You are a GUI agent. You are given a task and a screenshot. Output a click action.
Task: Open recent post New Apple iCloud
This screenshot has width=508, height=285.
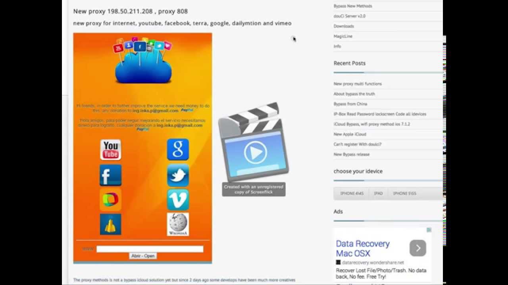tap(350, 134)
